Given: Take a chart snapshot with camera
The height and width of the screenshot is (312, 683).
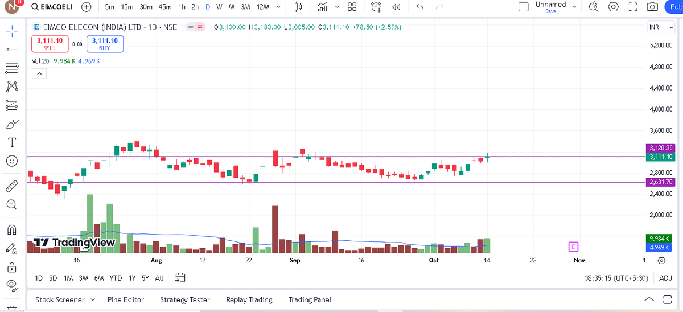Looking at the screenshot, I should click(652, 7).
